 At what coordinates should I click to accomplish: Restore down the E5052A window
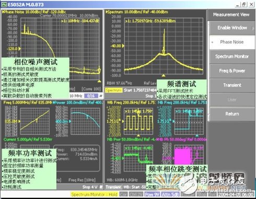(244, 5)
